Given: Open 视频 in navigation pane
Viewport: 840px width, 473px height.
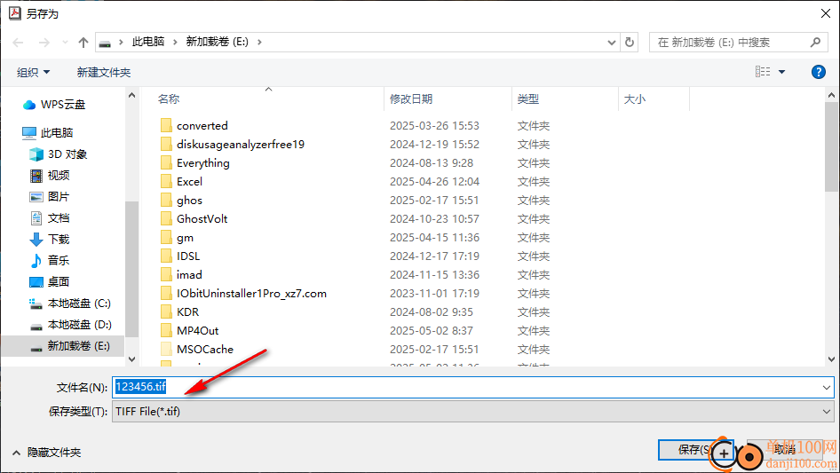Looking at the screenshot, I should (x=50, y=175).
